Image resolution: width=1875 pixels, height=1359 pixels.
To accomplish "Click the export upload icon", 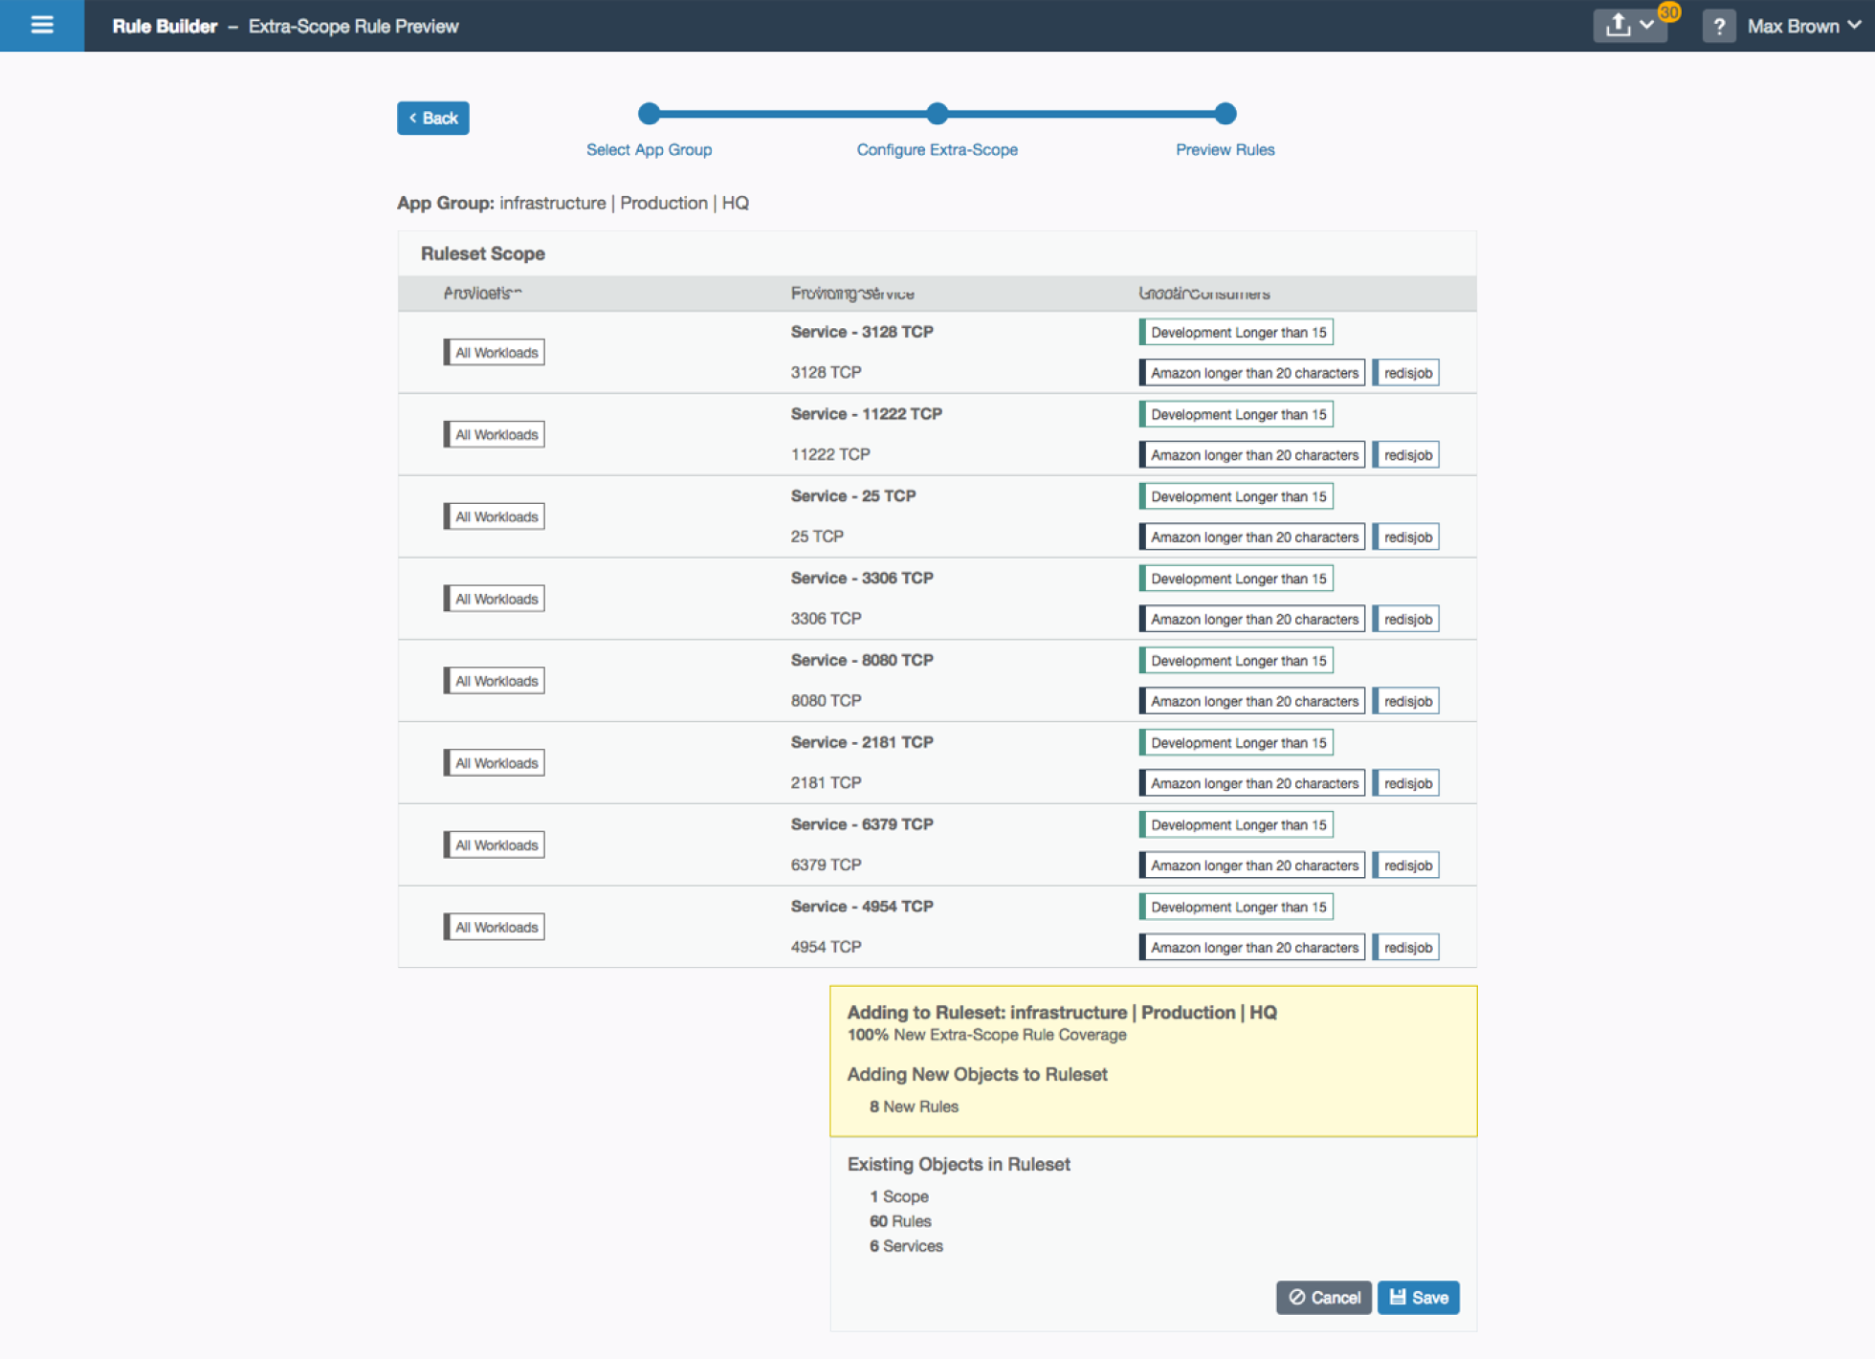I will 1618,25.
